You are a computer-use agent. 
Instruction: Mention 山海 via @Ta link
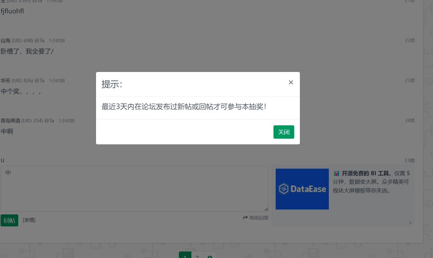(x=40, y=41)
